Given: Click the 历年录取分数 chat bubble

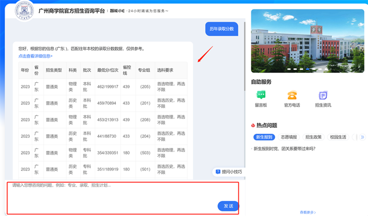Looking at the screenshot, I should [x=222, y=29].
